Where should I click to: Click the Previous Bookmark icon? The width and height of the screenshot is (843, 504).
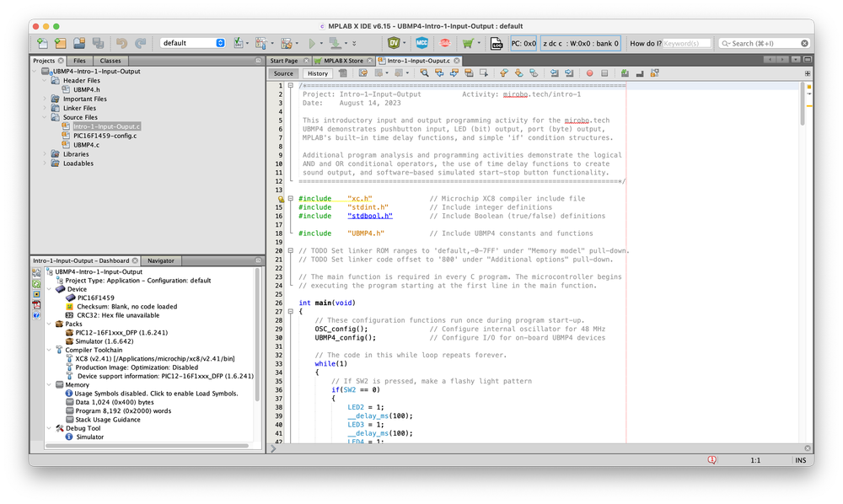click(x=504, y=73)
